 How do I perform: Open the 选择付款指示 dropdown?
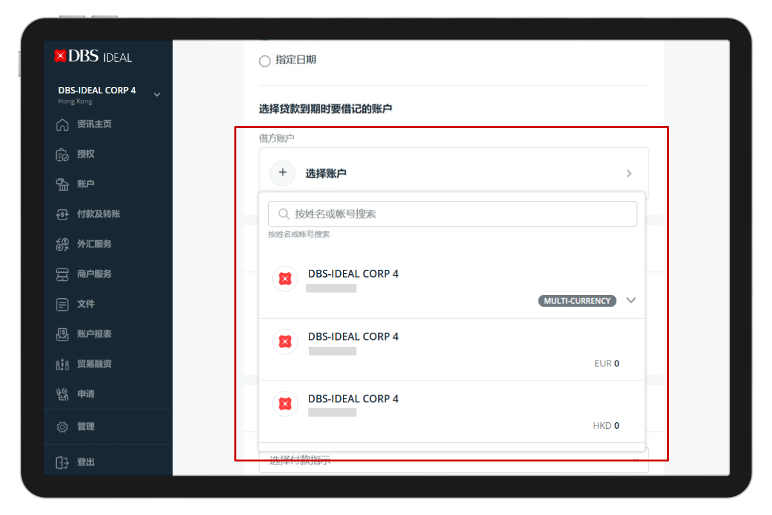click(x=453, y=460)
